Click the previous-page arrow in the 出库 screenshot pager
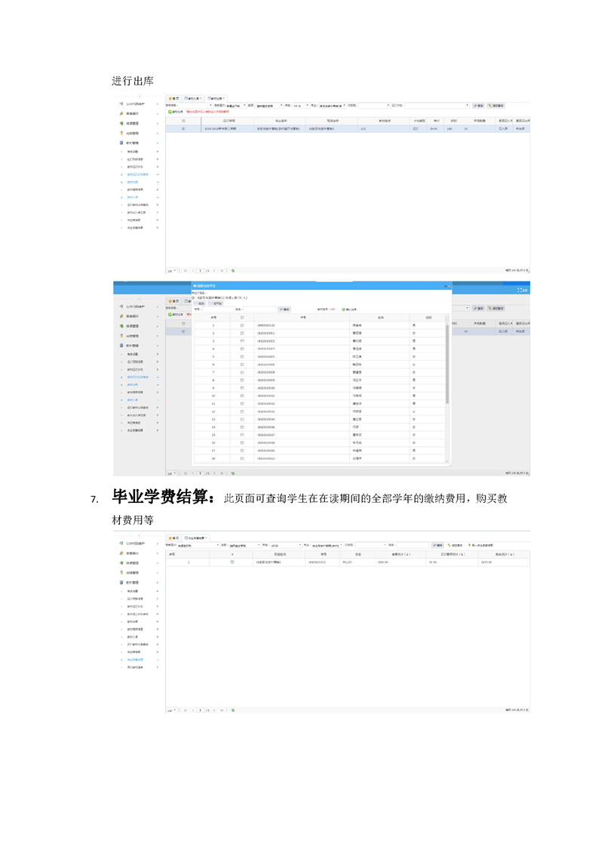 [x=193, y=270]
